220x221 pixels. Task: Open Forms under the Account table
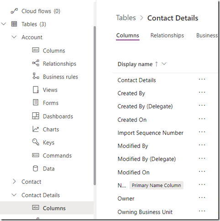pos(45,103)
